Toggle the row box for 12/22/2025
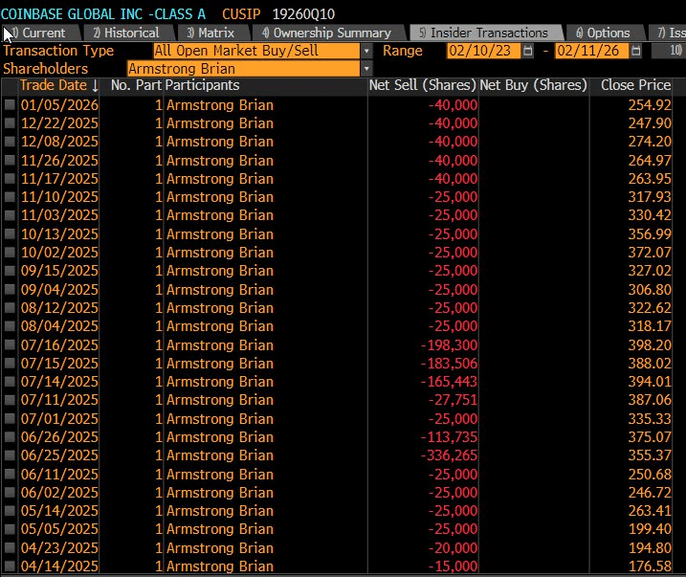 (x=10, y=123)
